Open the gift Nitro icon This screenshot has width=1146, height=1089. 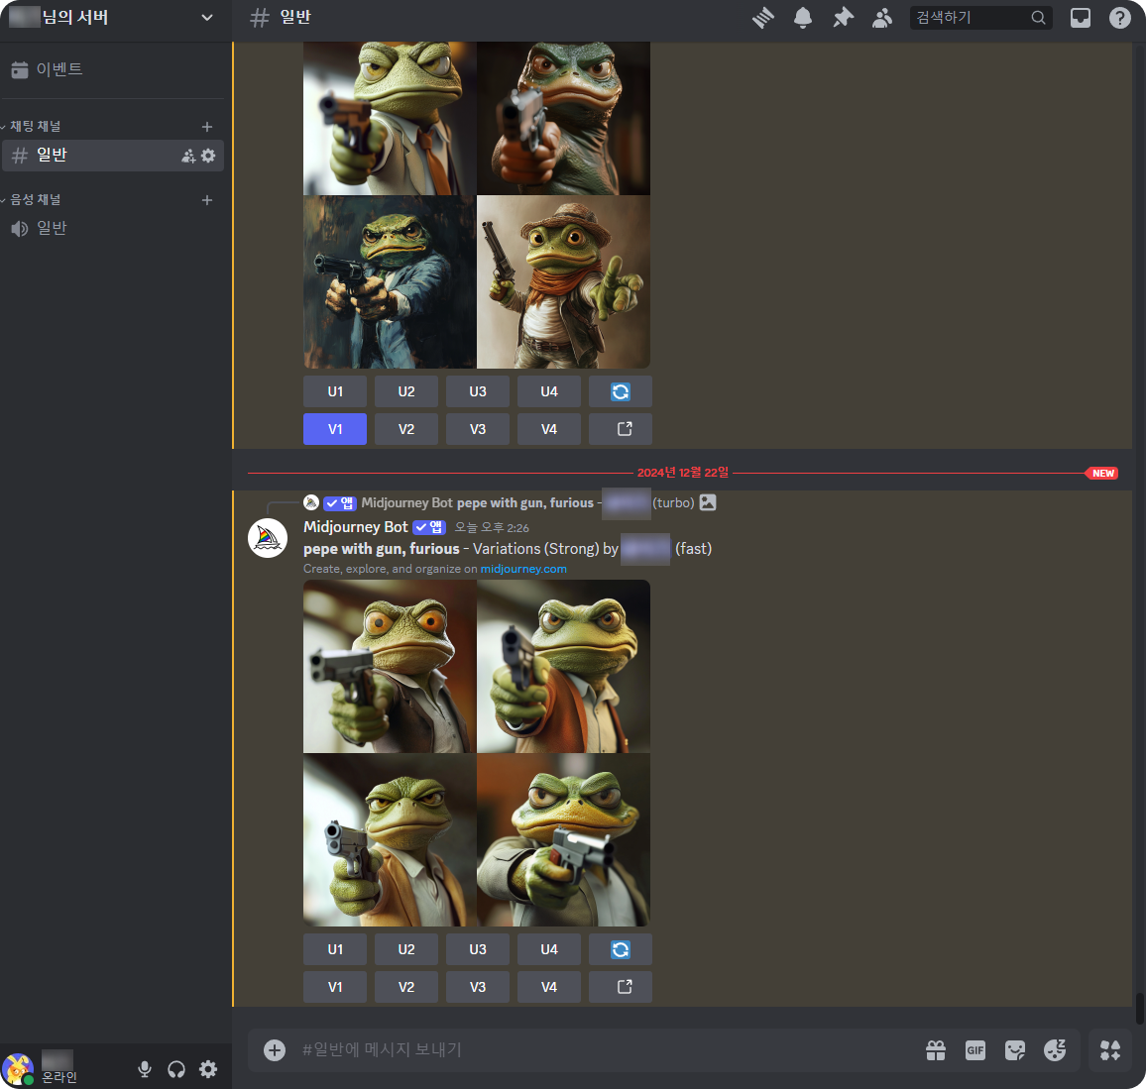click(936, 1050)
